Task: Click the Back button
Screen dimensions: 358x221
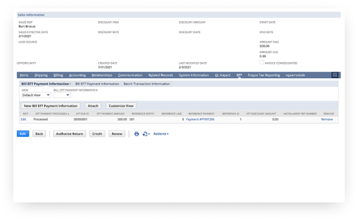Action: click(x=39, y=134)
